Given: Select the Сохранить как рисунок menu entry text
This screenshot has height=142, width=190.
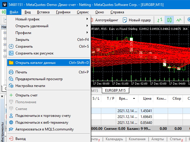Looking at the screenshot, I should pyautogui.click(x=34, y=53).
